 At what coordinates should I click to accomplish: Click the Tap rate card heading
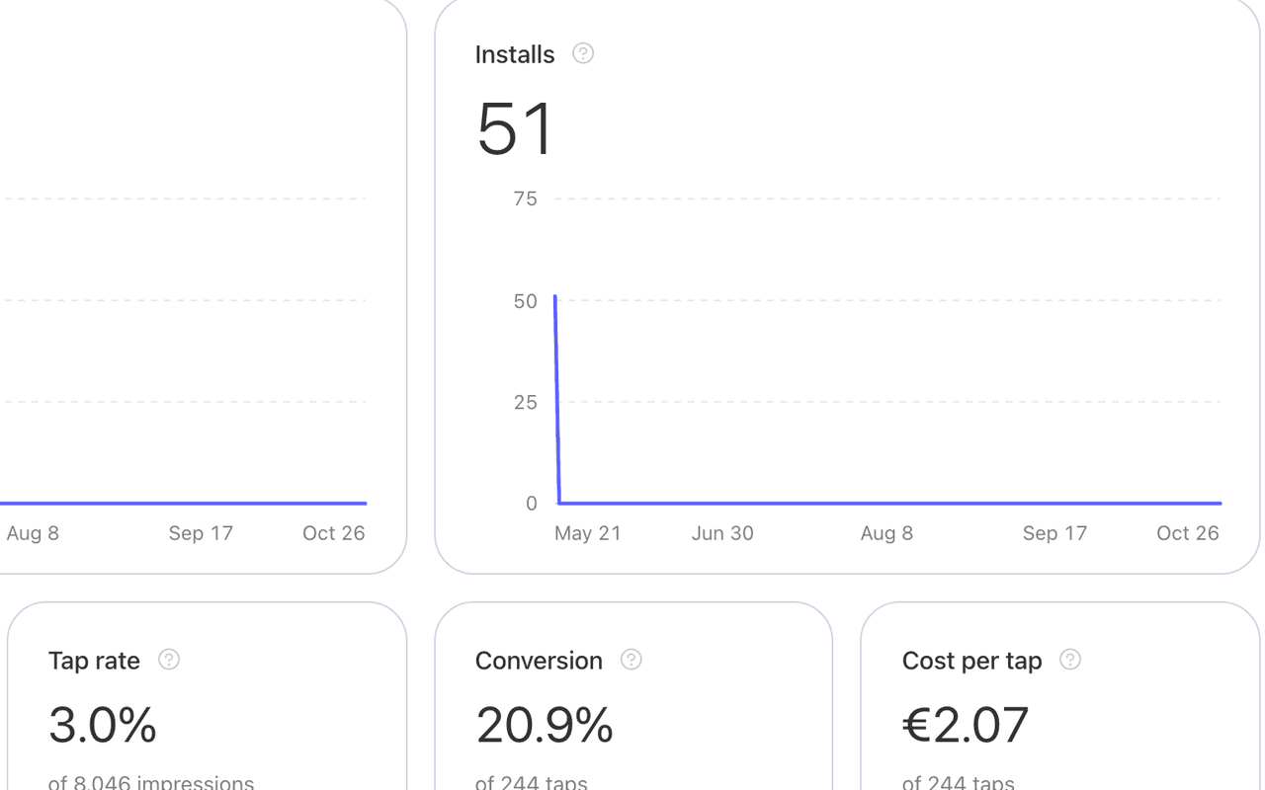(94, 661)
